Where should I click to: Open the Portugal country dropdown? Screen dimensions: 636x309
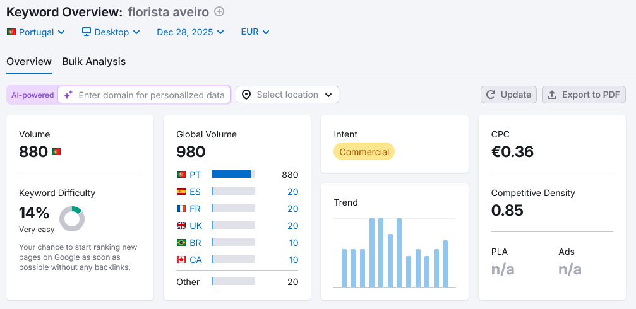click(36, 32)
